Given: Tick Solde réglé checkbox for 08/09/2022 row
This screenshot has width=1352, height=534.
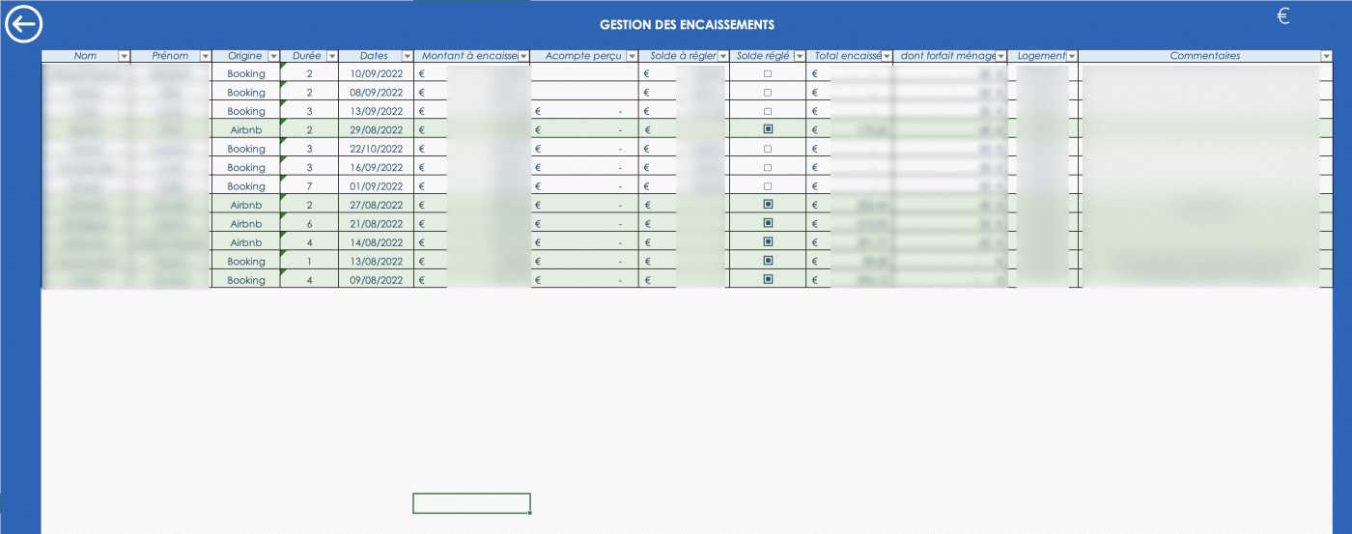Looking at the screenshot, I should (x=768, y=93).
